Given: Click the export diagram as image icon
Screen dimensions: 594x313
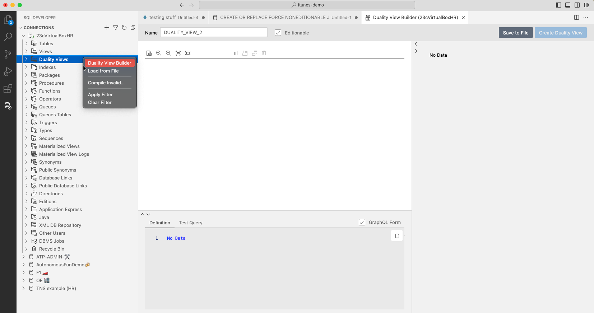Looking at the screenshot, I should [149, 53].
